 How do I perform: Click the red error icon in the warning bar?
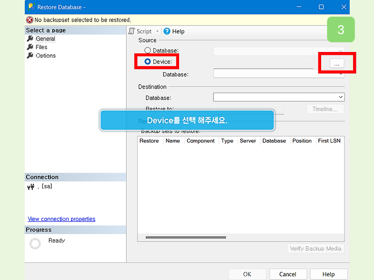[x=29, y=20]
